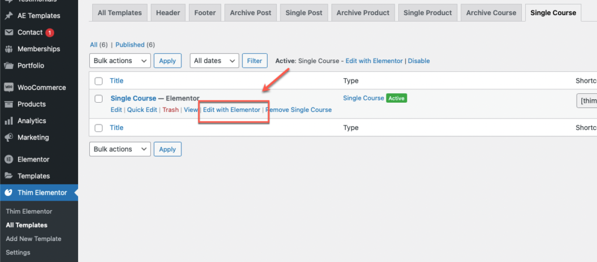Screen dimensions: 597x262
Task: Click the Marketing megaphone icon
Action: click(x=8, y=138)
